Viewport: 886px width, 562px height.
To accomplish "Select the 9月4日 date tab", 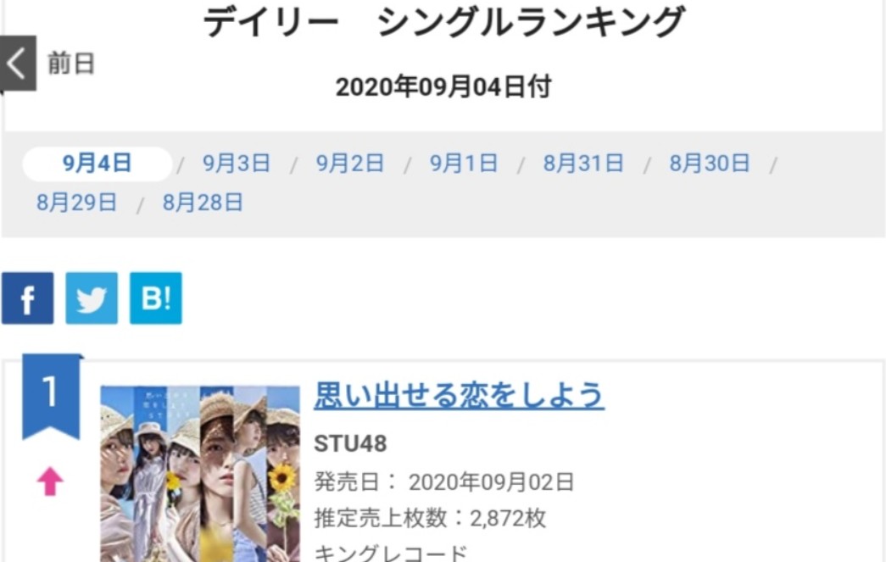I will [98, 164].
